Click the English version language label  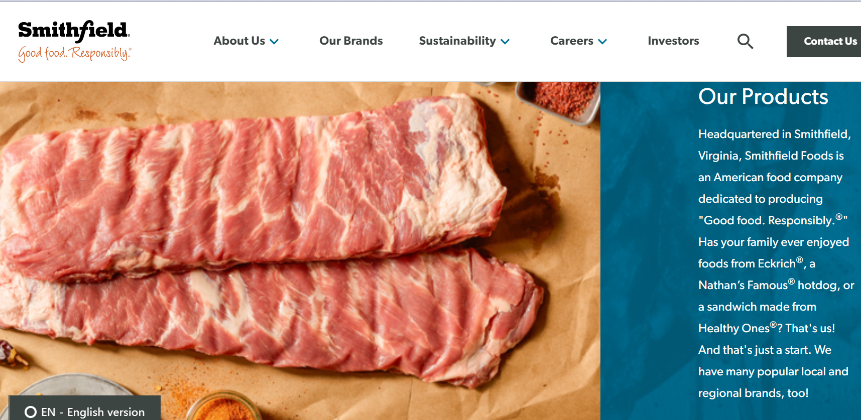coord(106,412)
